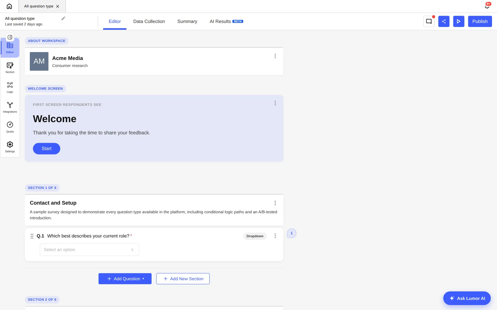497x310 pixels.
Task: Publish the survey
Action: 480,21
